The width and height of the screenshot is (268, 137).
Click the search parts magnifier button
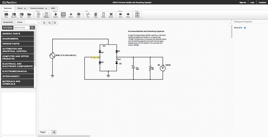32,28
